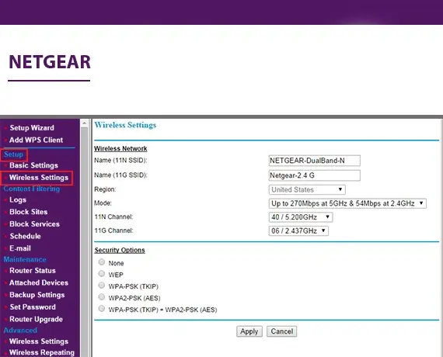Open the Schedule page

(25, 236)
